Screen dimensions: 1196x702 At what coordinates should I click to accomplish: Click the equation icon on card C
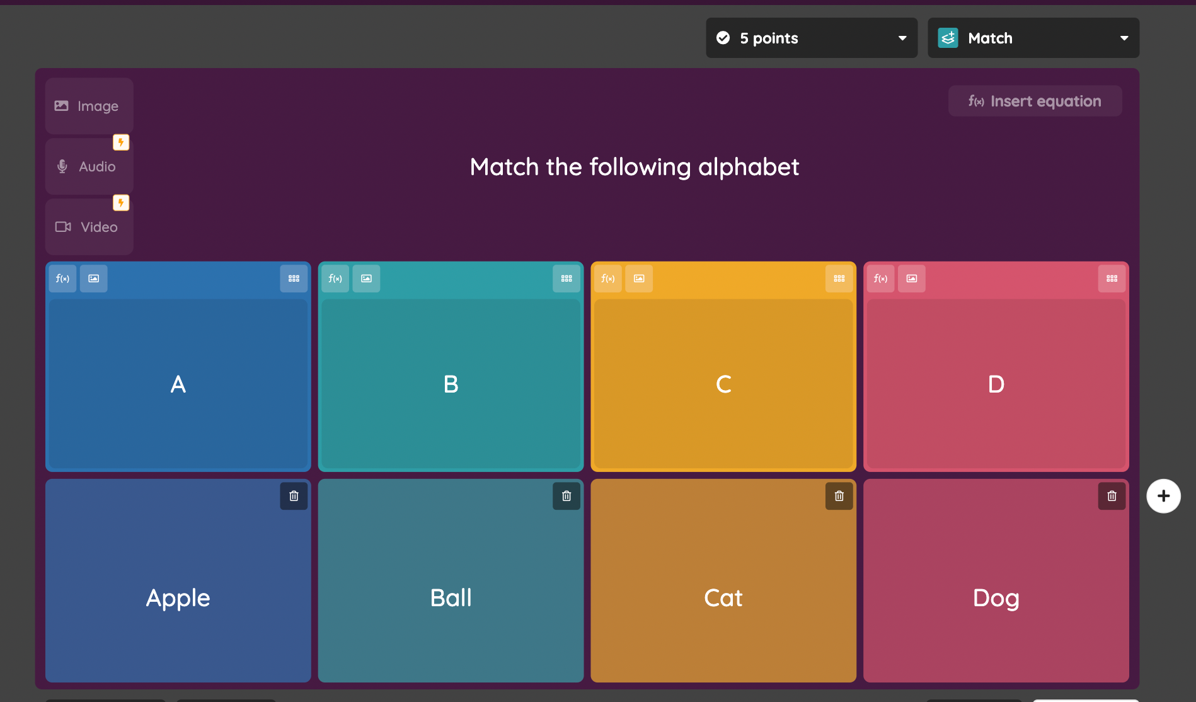tap(607, 279)
